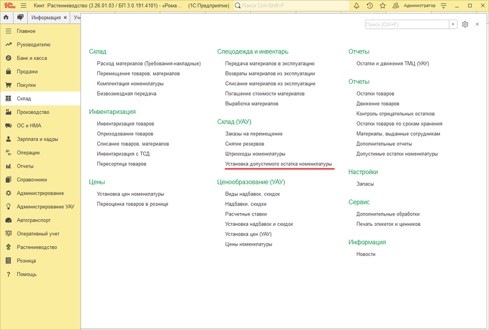
Task: Click the Растениеводство plant icon
Action: (9, 247)
